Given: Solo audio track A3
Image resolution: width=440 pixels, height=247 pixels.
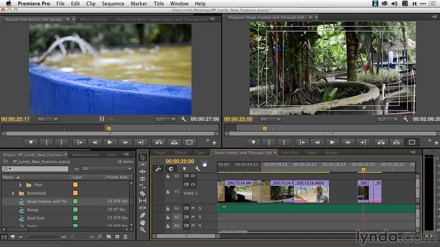Looking at the screenshot, I should 200,226.
